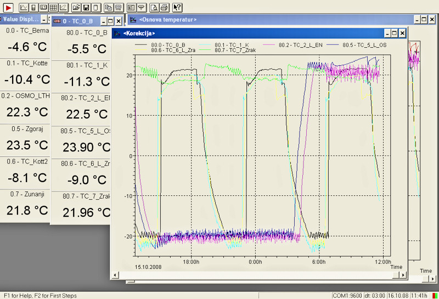The image size is (439, 299).
Task: Open the table grid display tool
Action: [x=53, y=8]
